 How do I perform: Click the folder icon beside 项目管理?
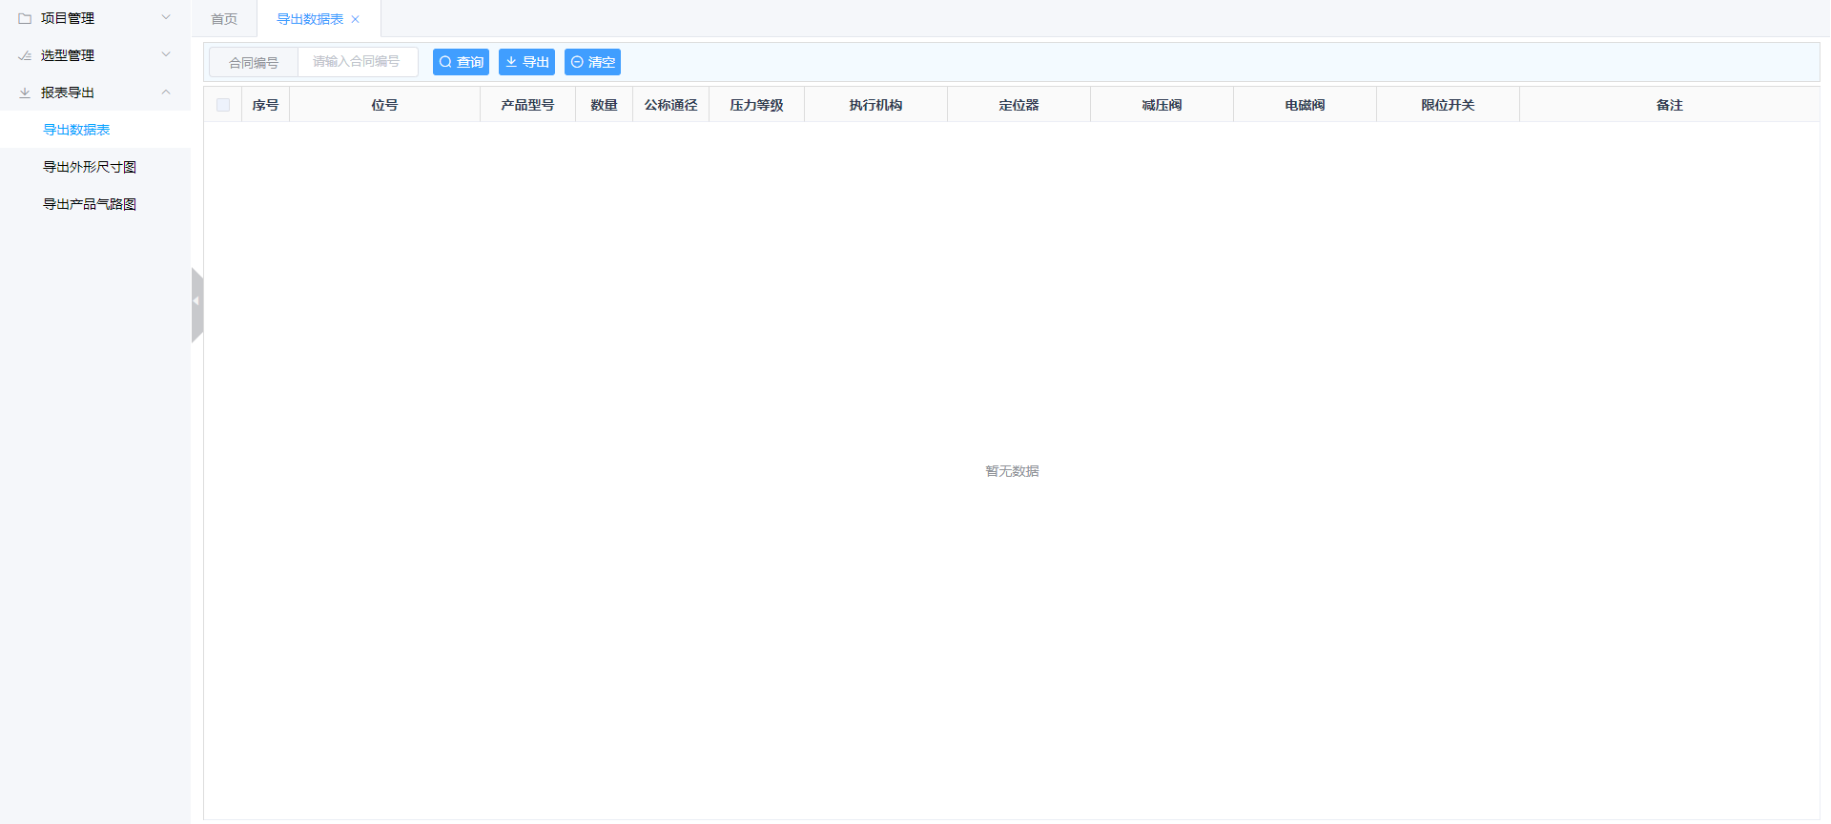[x=25, y=18]
